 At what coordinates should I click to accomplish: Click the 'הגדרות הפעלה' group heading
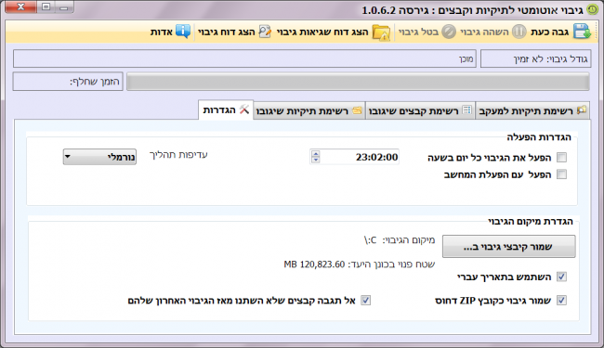(539, 137)
